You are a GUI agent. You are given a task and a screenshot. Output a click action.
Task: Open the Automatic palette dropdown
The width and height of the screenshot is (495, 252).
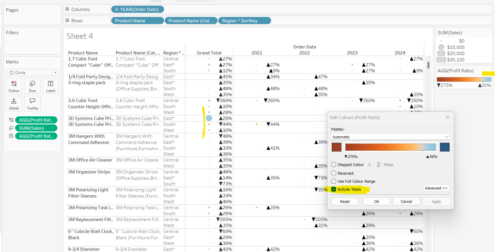tap(390, 137)
